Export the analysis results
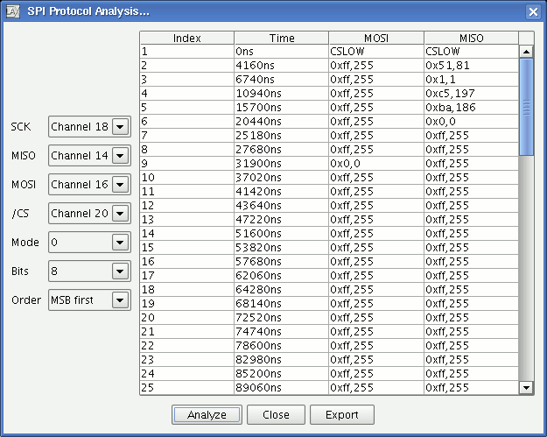 342,414
